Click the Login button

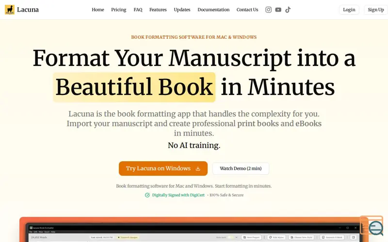click(x=349, y=10)
